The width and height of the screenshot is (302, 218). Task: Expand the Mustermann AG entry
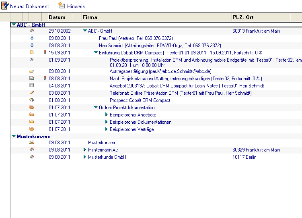[85, 150]
